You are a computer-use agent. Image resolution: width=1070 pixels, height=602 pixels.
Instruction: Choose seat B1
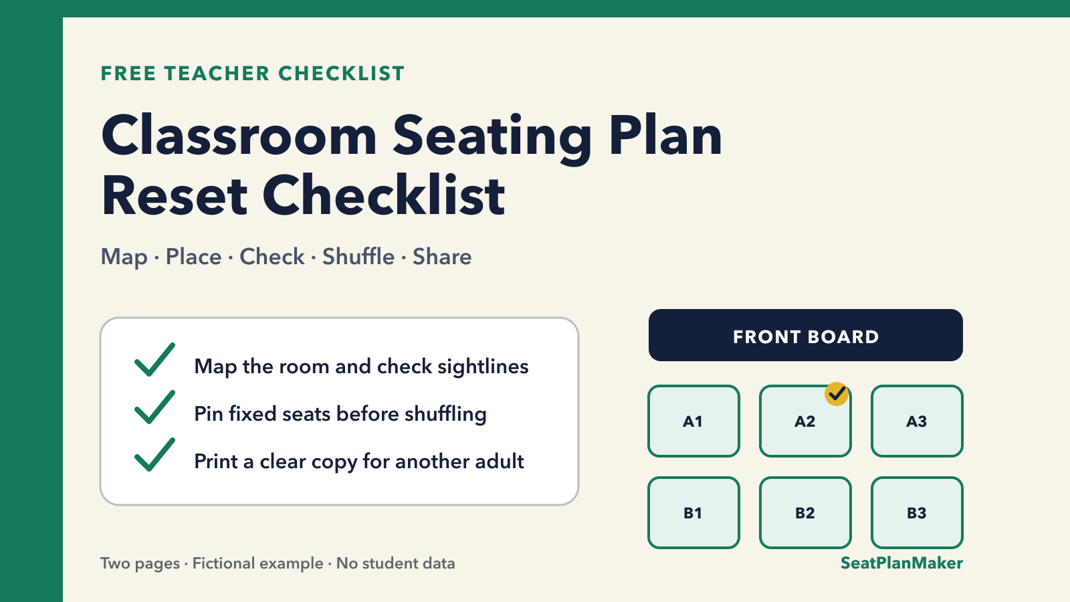(x=693, y=512)
